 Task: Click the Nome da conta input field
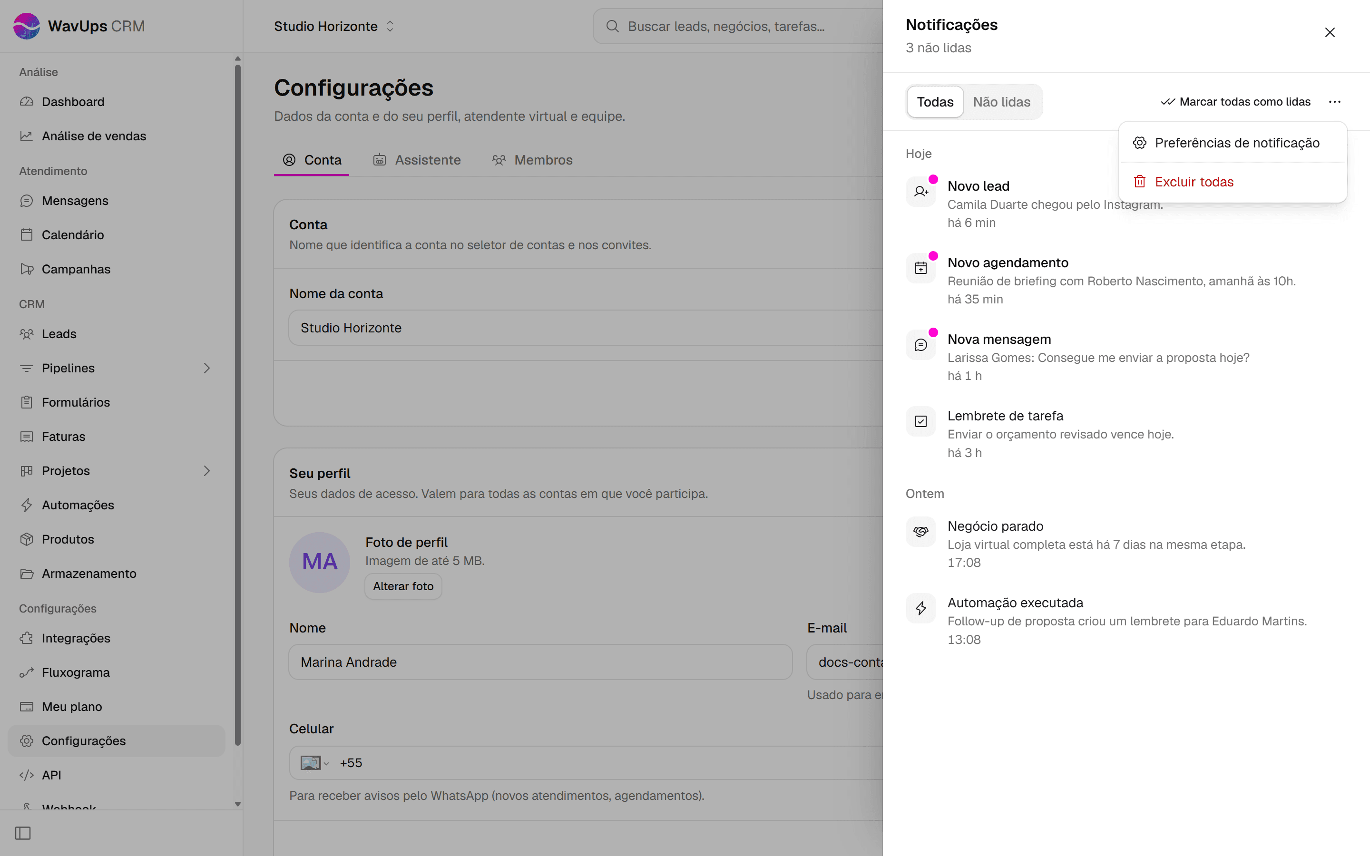586,328
